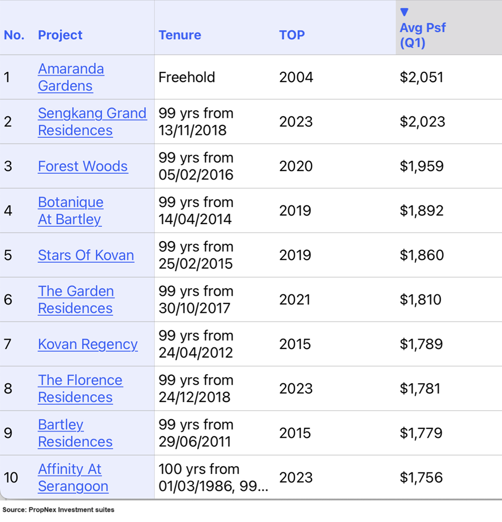The width and height of the screenshot is (502, 522).
Task: Click the truncated tenure cell for Affinity At Serangoon
Action: [x=213, y=477]
